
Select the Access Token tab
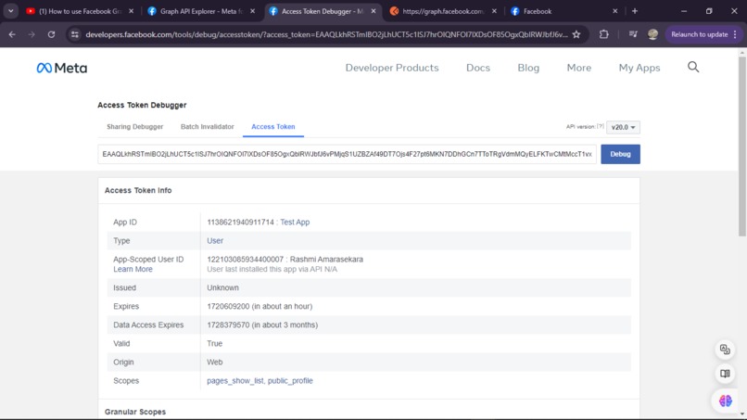[273, 127]
